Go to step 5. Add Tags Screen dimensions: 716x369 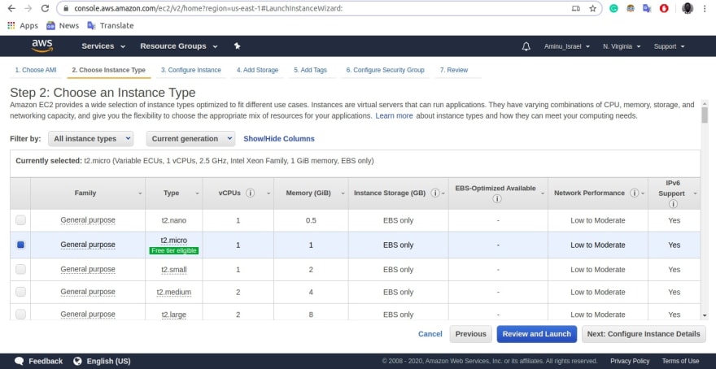[x=310, y=70]
